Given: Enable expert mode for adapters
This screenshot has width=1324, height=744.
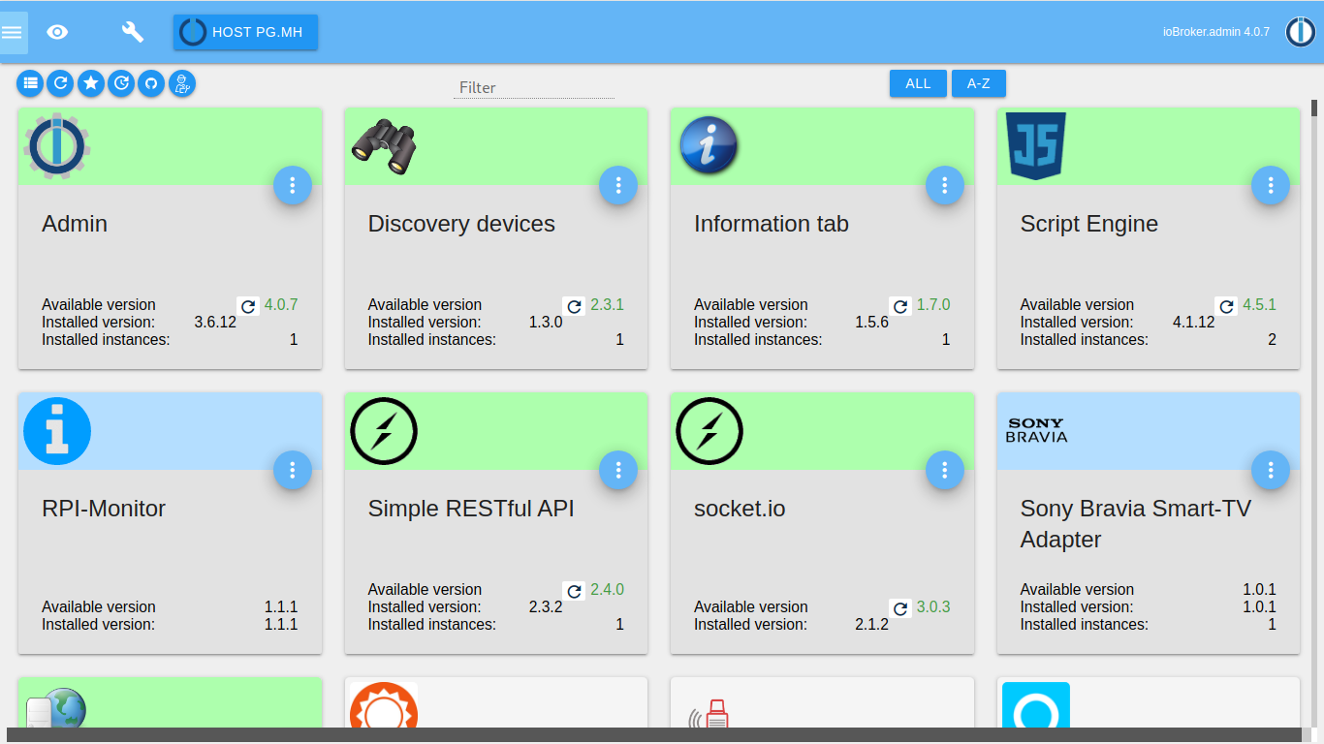Looking at the screenshot, I should pyautogui.click(x=181, y=83).
